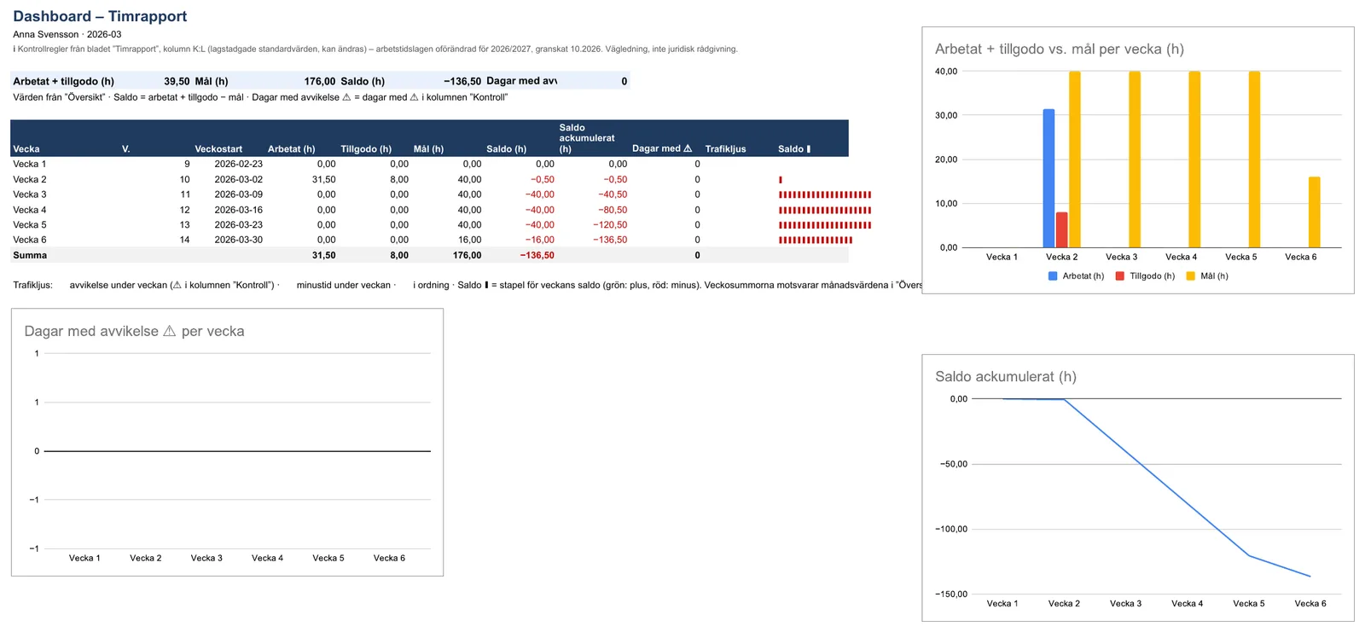Click the "Dagar med avv" KPI label

pyautogui.click(x=521, y=81)
